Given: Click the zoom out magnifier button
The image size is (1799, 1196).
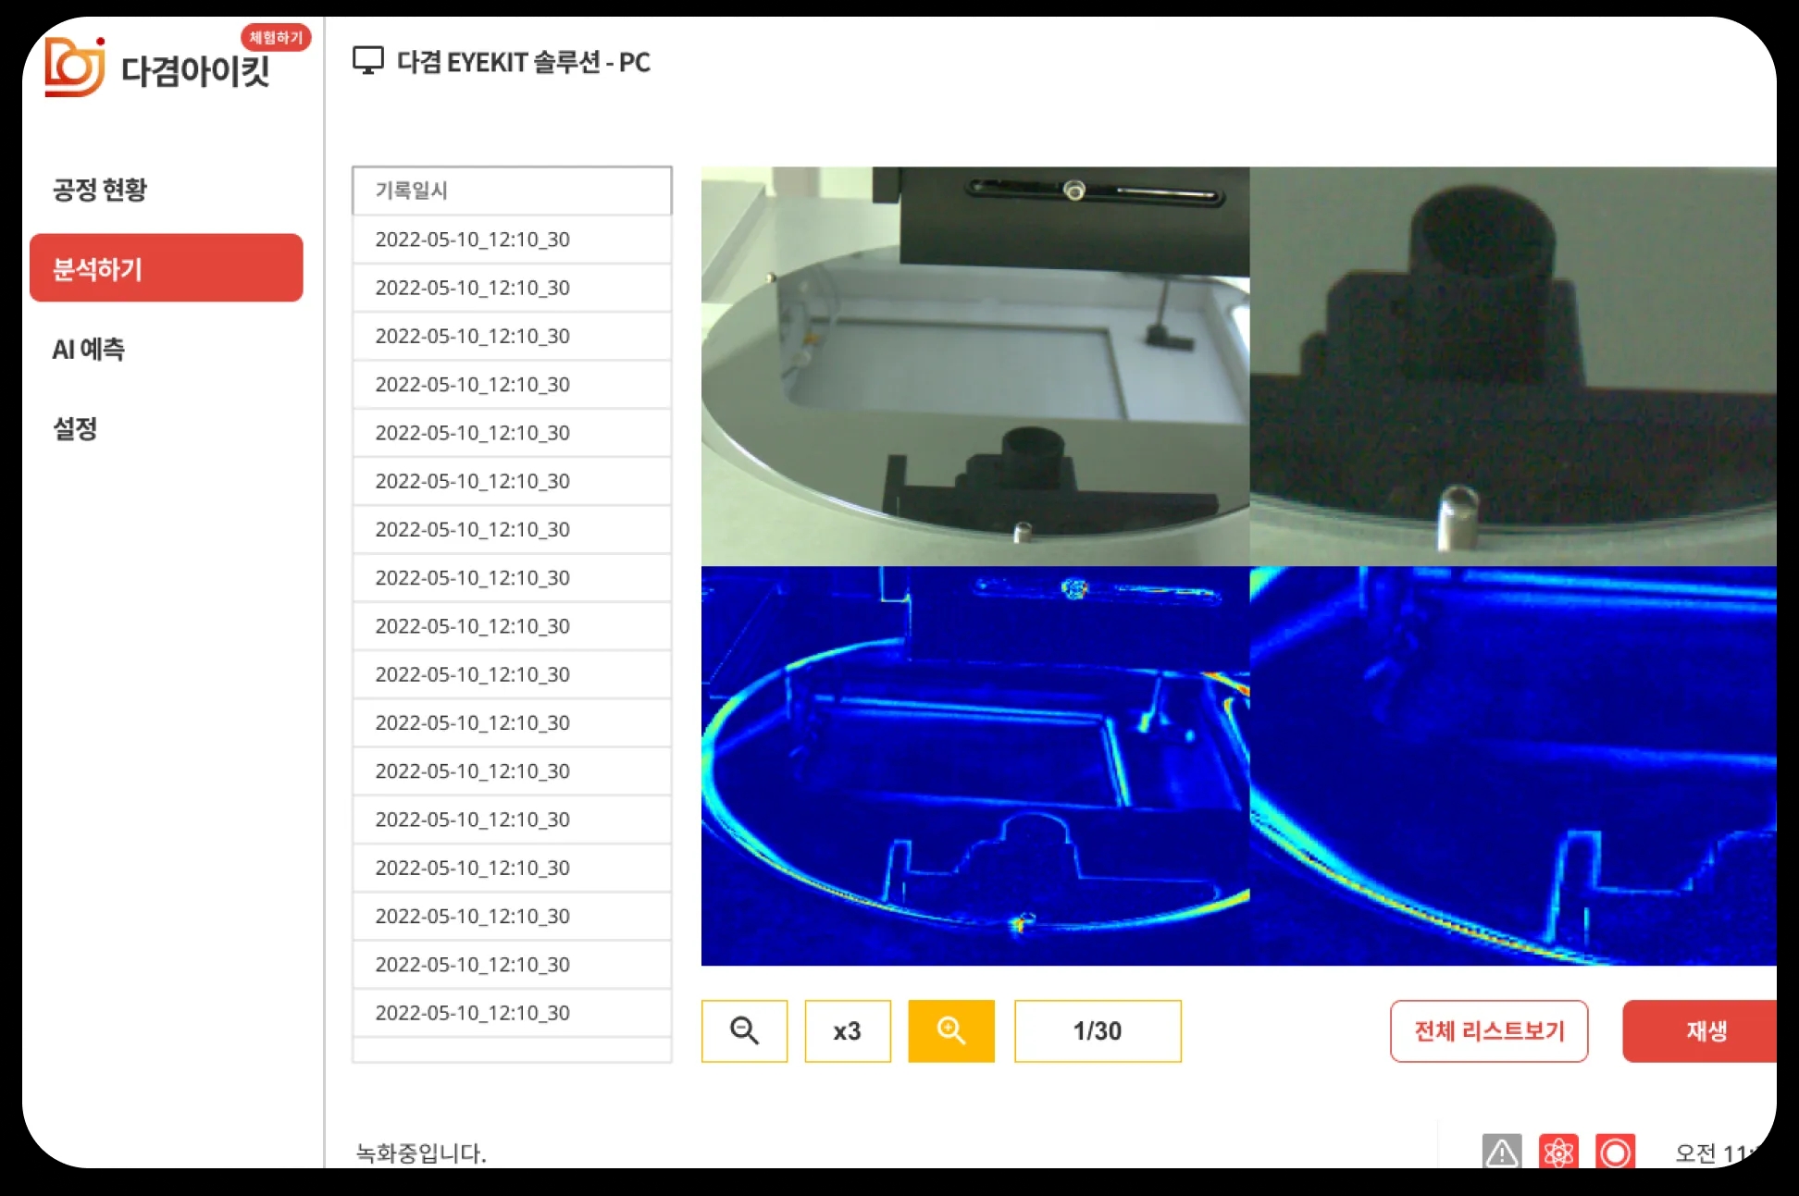Looking at the screenshot, I should point(744,1030).
